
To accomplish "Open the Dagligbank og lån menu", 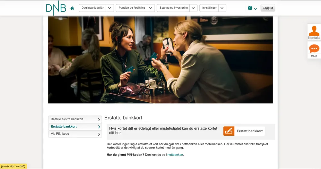I will (92, 8).
